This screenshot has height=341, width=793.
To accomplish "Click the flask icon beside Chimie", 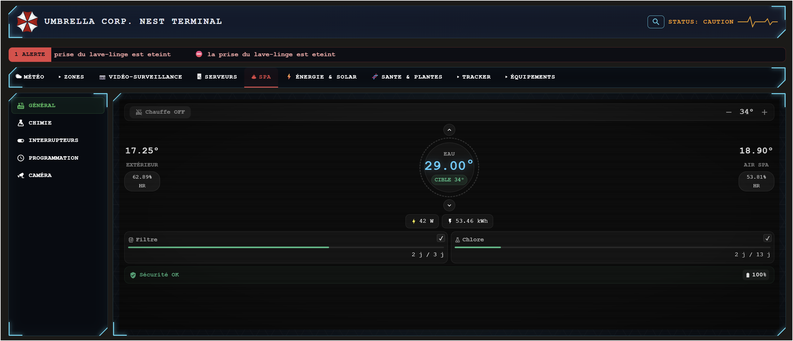I will tap(21, 123).
